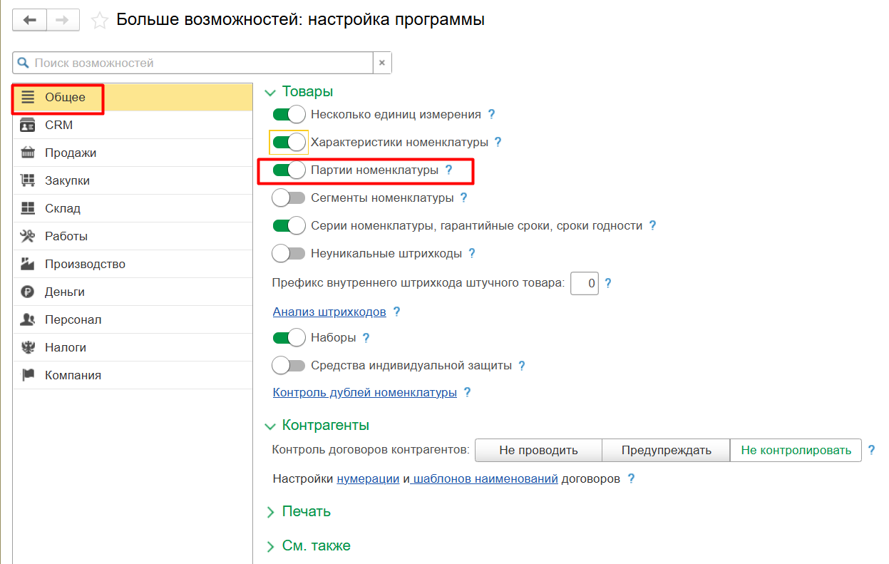
Task: Select Общее section in sidebar
Action: [133, 97]
